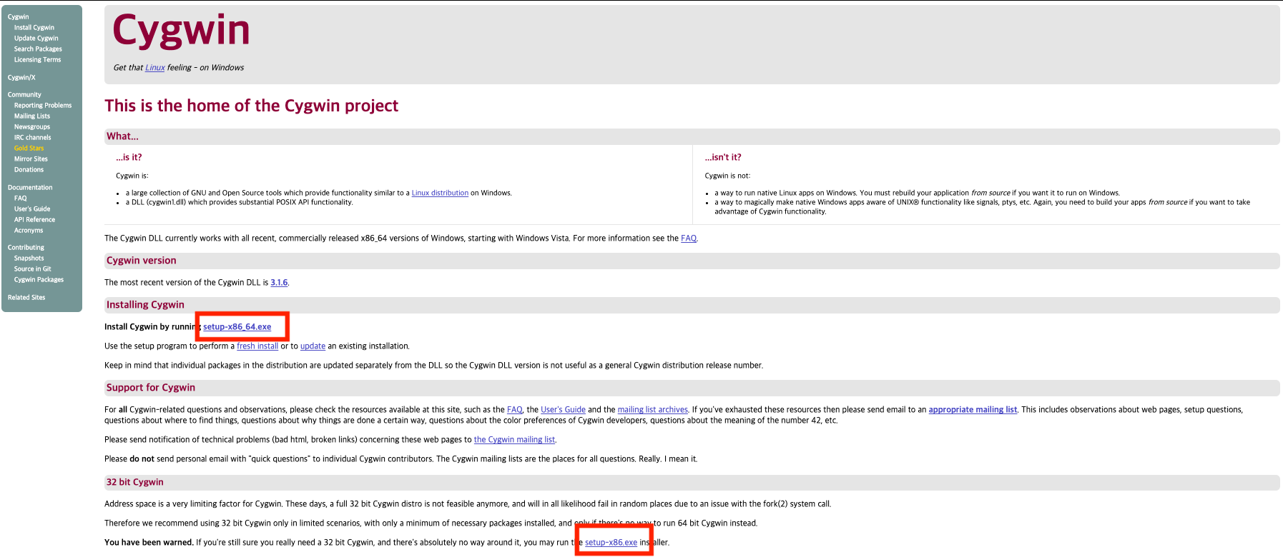Open the Update Cygwin sidebar link
The height and width of the screenshot is (557, 1283).
[36, 38]
